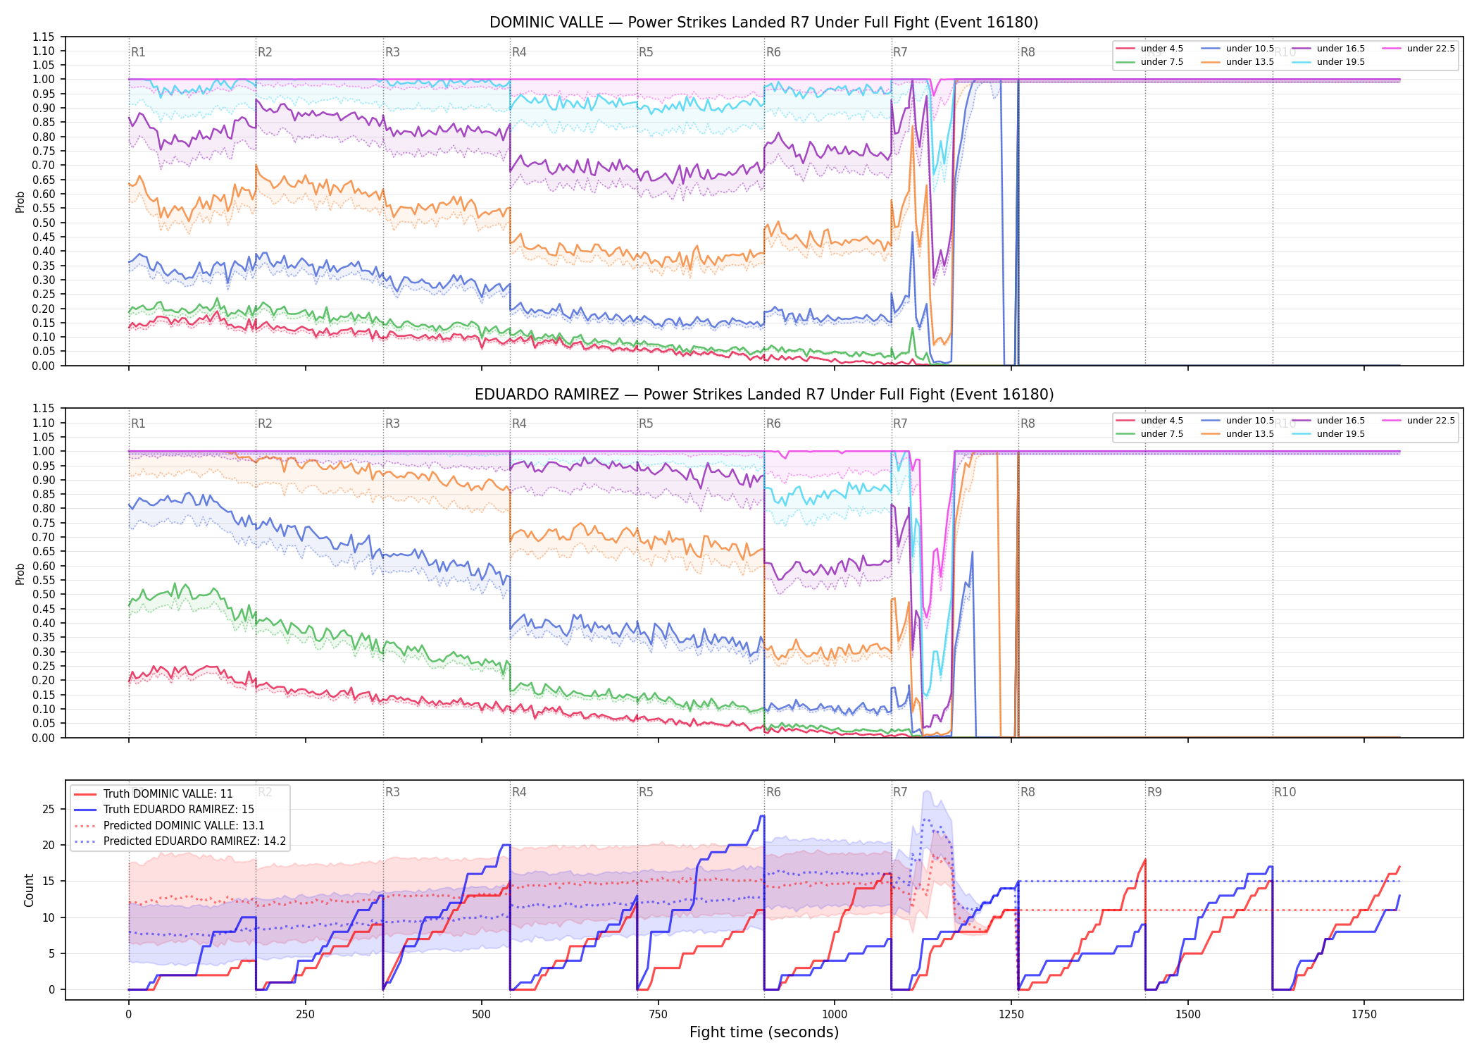The image size is (1479, 1057).
Task: Click the 'Fight time (seconds)' axis label
Action: pos(764,1032)
